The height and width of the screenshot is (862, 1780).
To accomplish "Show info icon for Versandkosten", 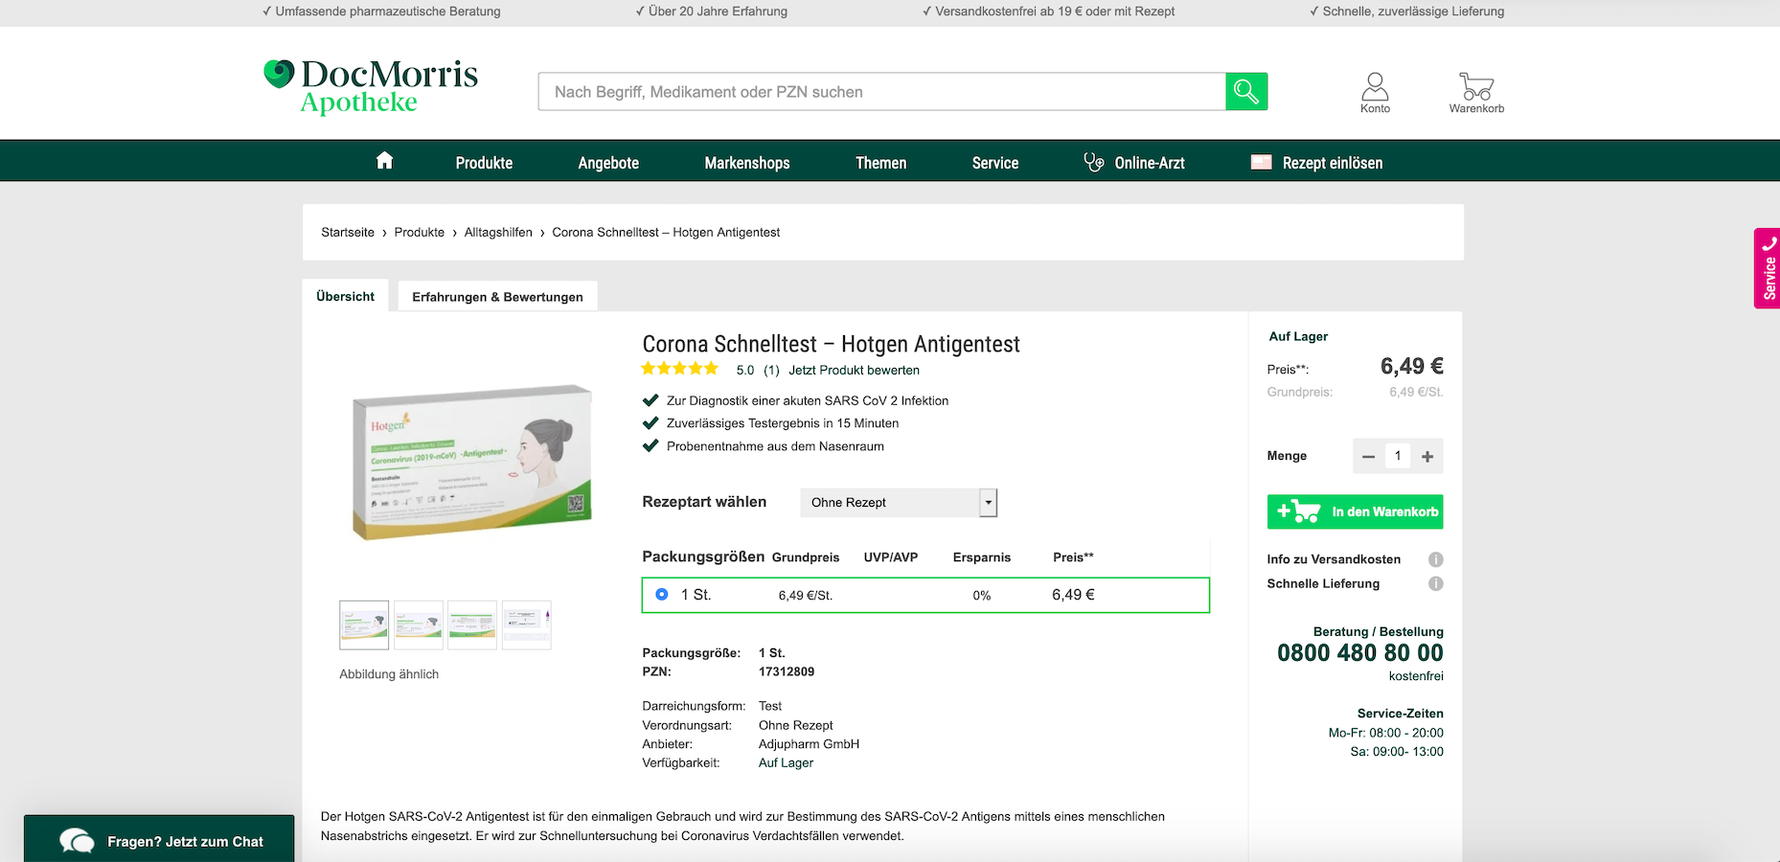I will (x=1435, y=559).
